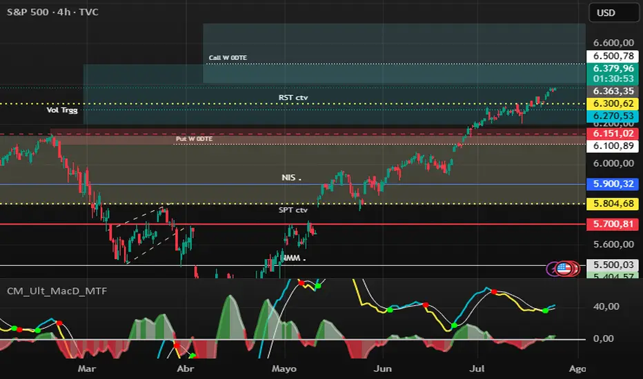The width and height of the screenshot is (643, 379).
Task: Click the 6.000,00 price axis value
Action: pyautogui.click(x=613, y=163)
